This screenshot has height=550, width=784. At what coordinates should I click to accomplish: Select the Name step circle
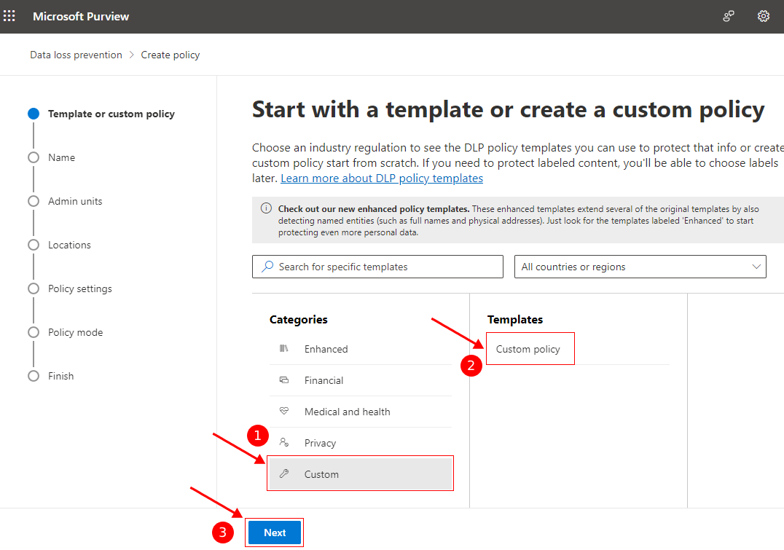pyautogui.click(x=33, y=157)
